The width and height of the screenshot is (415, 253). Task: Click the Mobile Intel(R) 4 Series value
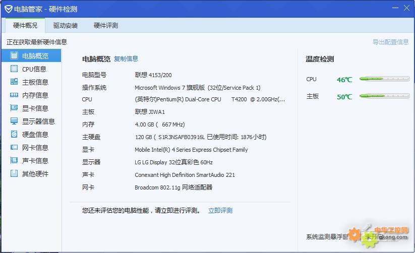(191, 150)
